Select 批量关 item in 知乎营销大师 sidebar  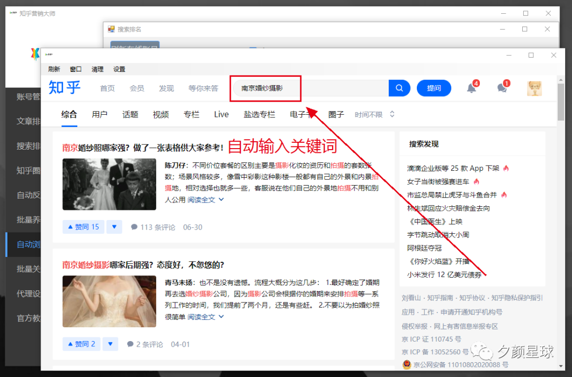pyautogui.click(x=23, y=269)
